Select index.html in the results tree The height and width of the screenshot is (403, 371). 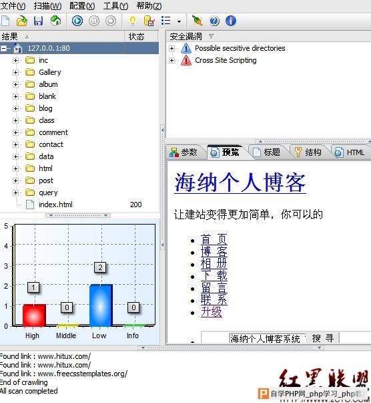coord(55,205)
